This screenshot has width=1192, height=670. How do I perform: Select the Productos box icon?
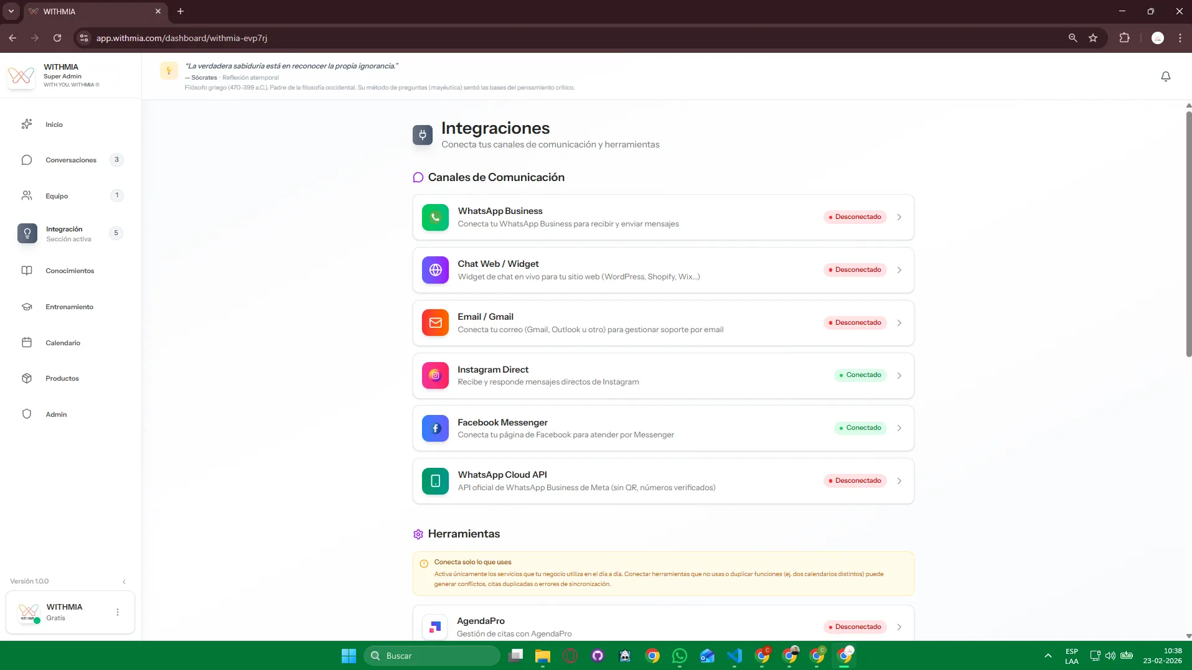point(26,378)
